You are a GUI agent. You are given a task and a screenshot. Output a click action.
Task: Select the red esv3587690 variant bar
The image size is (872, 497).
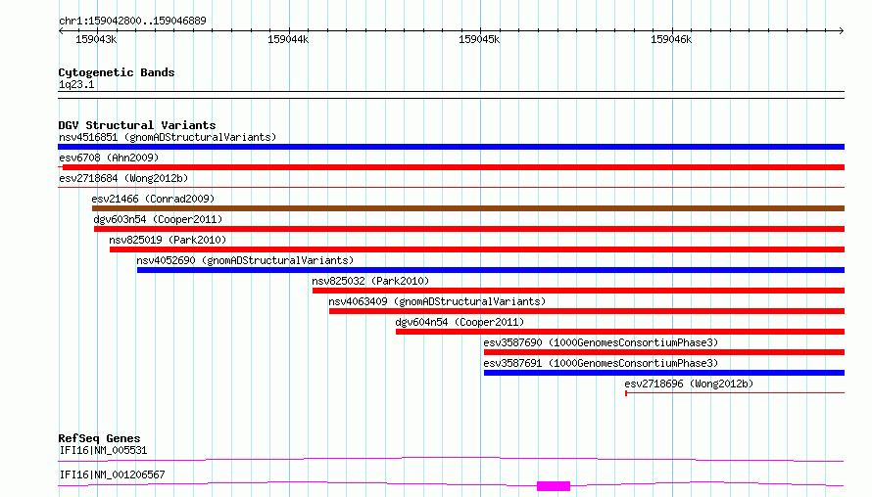664,352
